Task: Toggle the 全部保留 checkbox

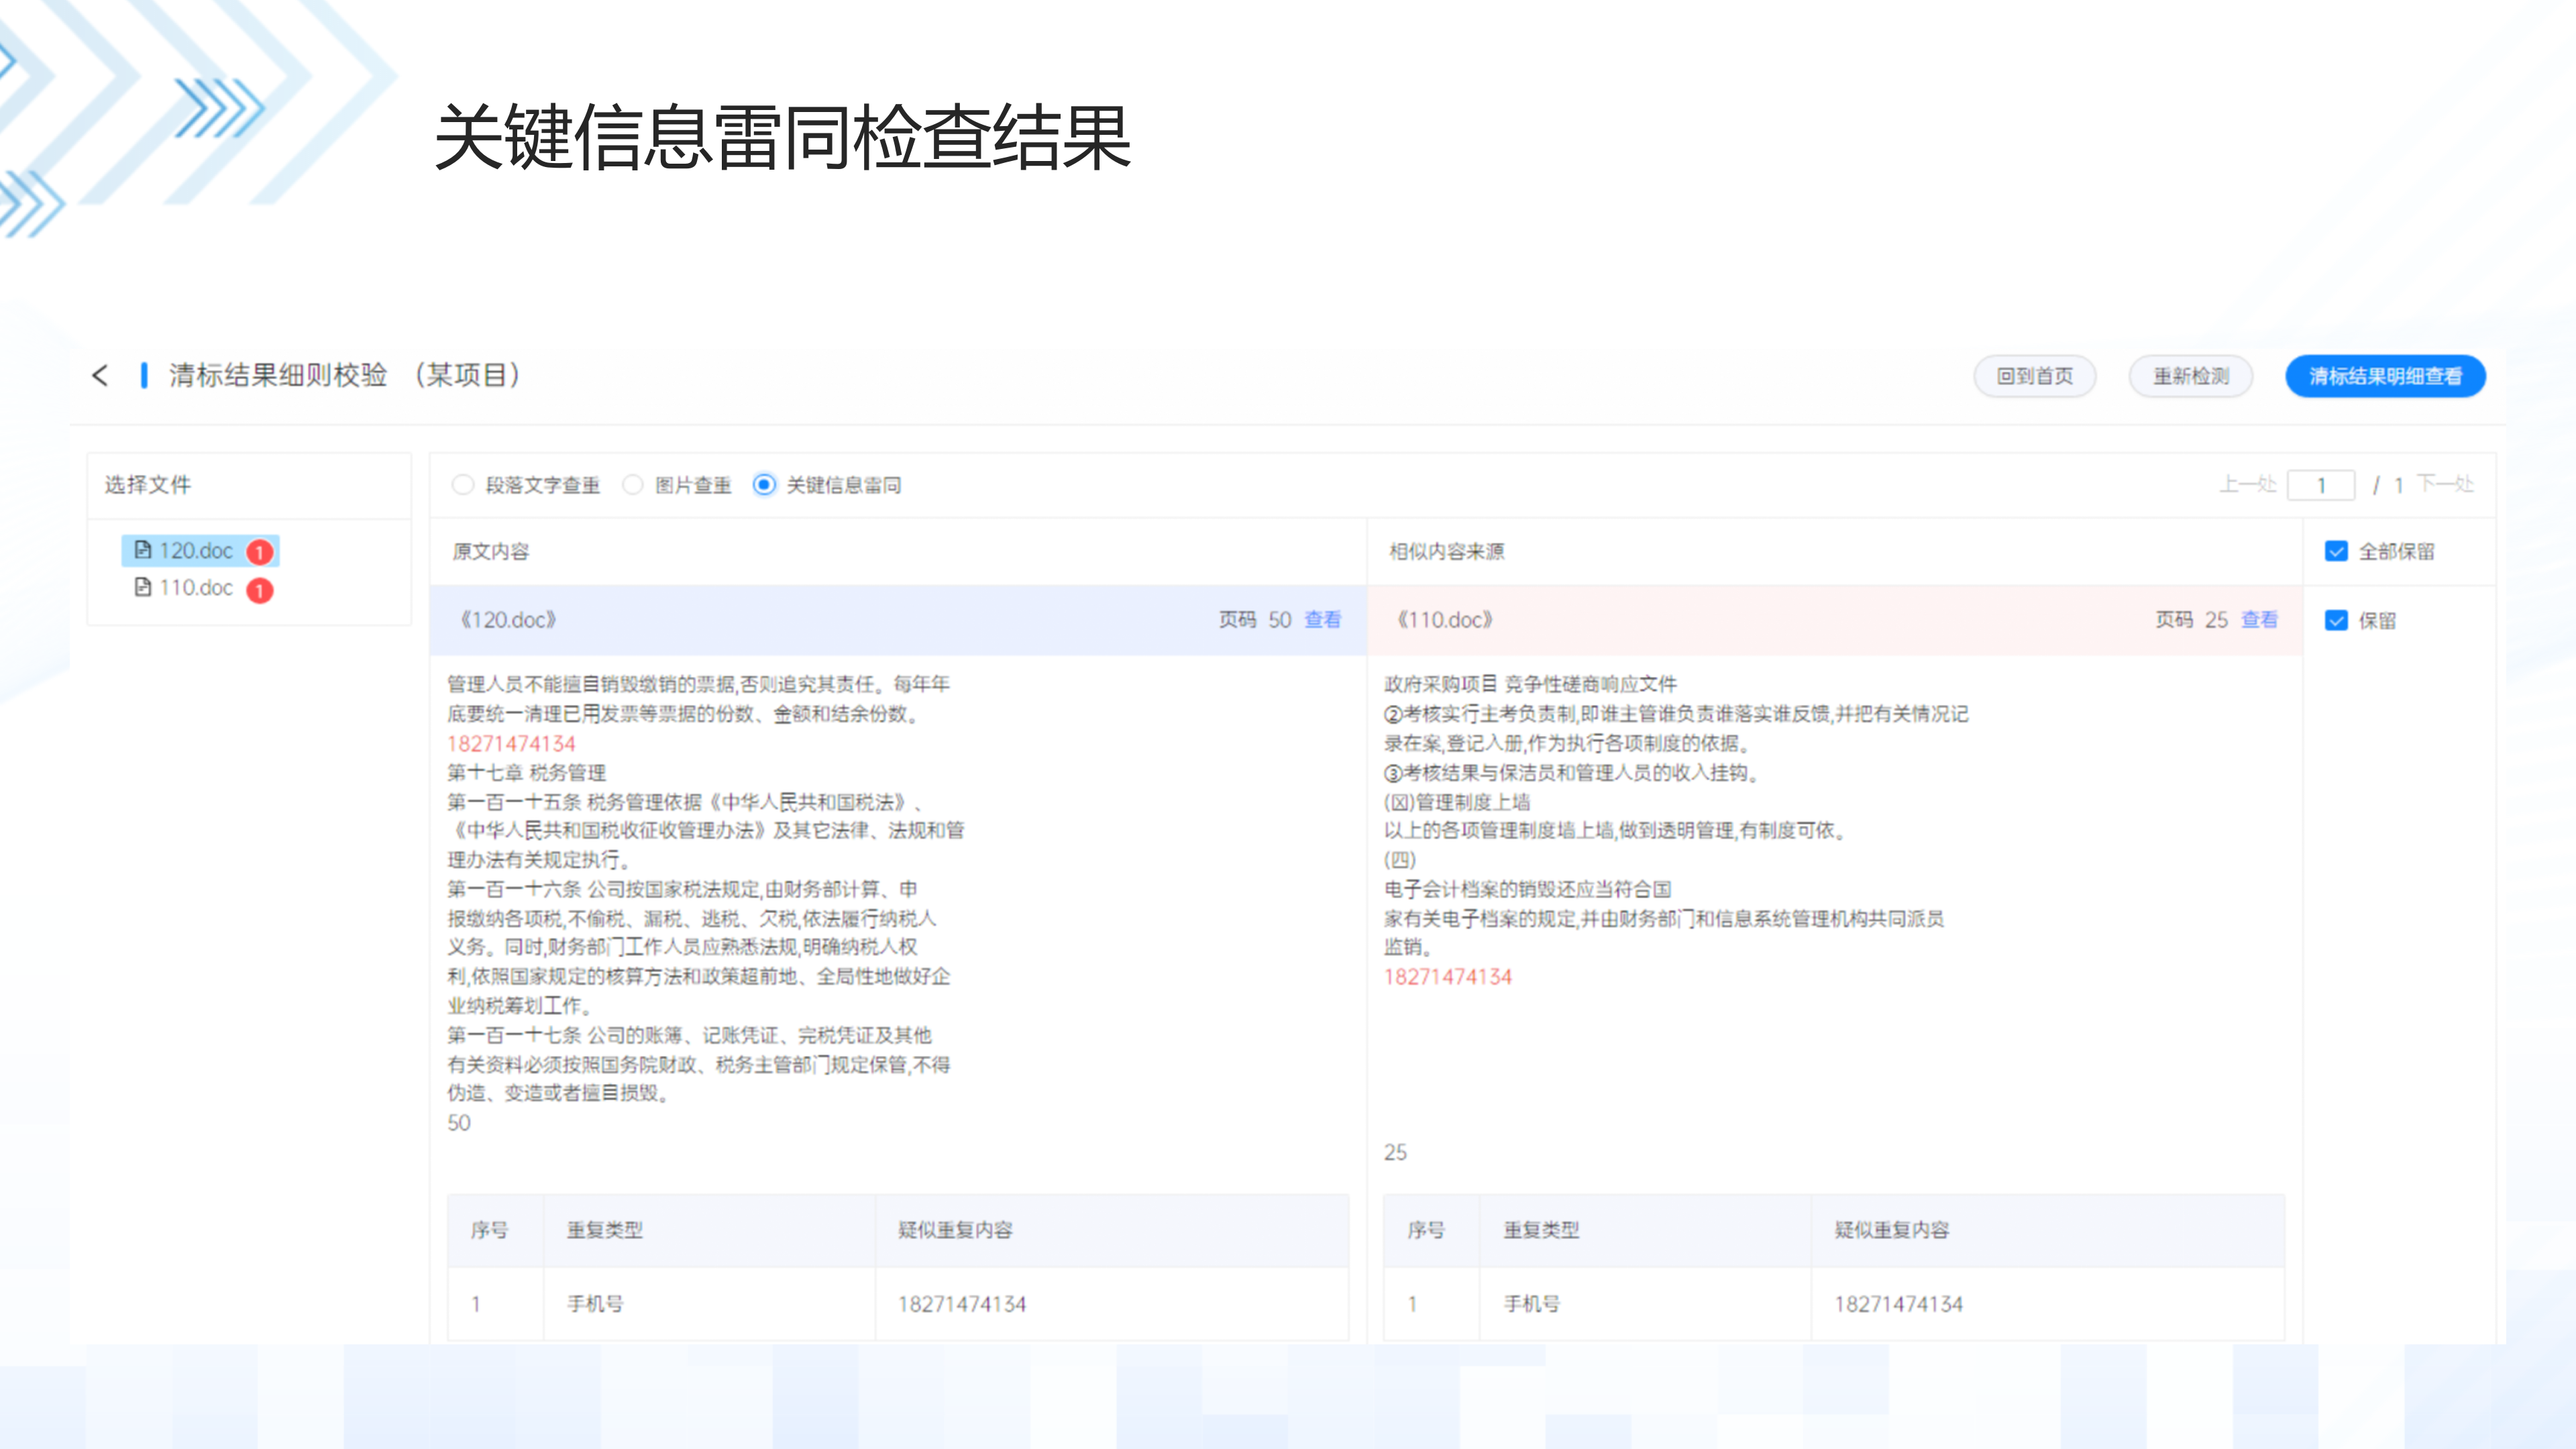Action: click(x=2336, y=551)
